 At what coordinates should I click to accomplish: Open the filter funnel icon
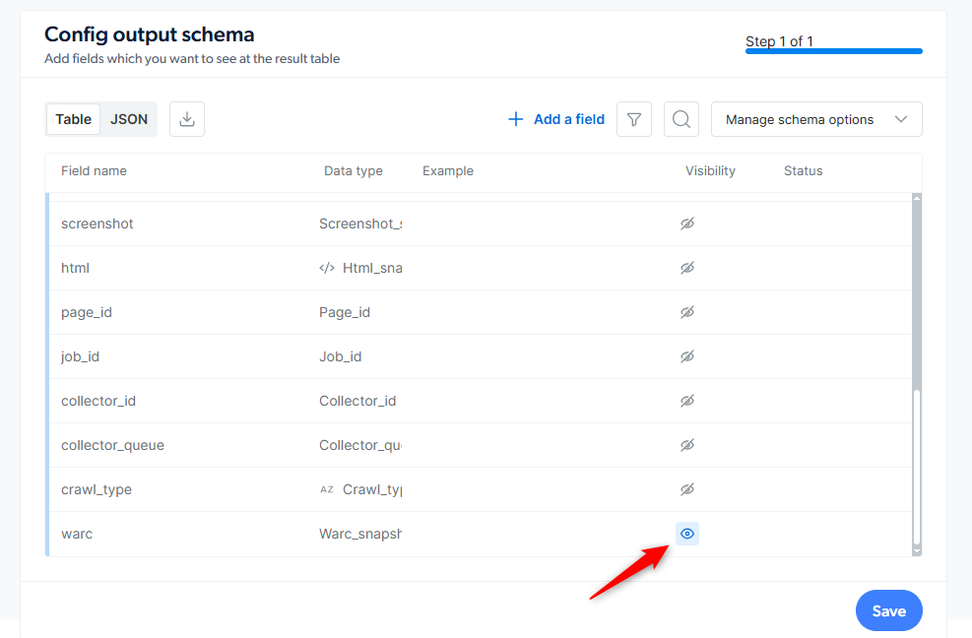click(633, 119)
